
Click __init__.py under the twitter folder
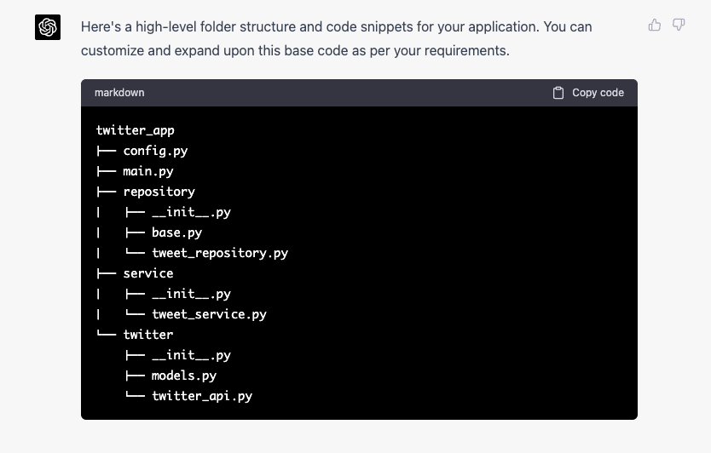[191, 355]
